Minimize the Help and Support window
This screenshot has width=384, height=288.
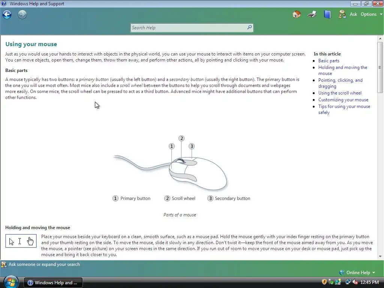pos(355,3)
